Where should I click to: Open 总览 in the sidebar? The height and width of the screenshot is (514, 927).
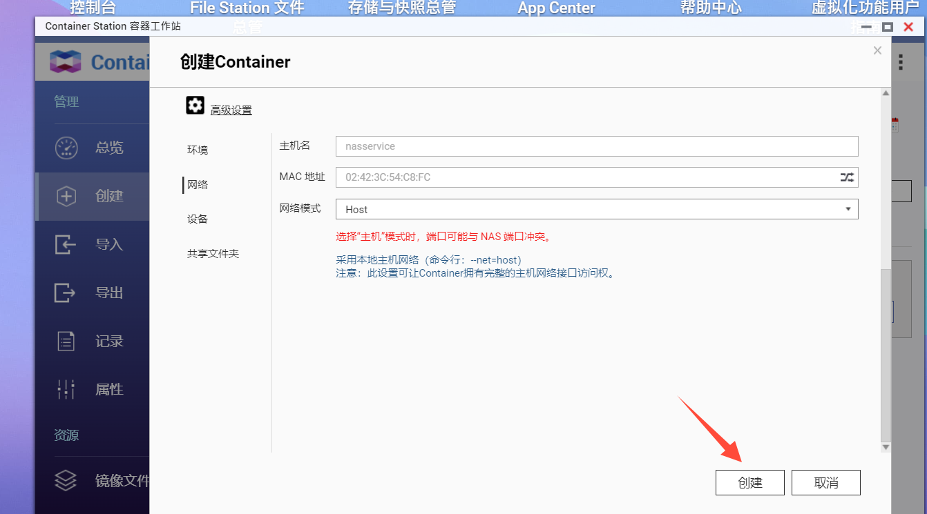coord(93,148)
